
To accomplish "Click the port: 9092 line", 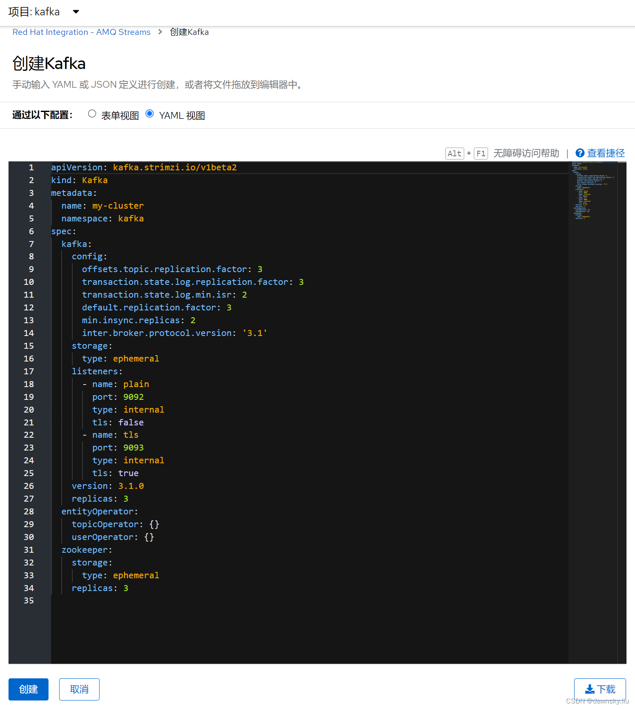I will click(x=118, y=397).
